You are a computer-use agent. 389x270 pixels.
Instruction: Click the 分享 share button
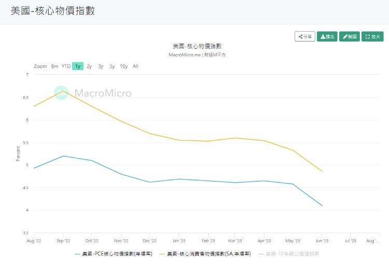pos(305,36)
